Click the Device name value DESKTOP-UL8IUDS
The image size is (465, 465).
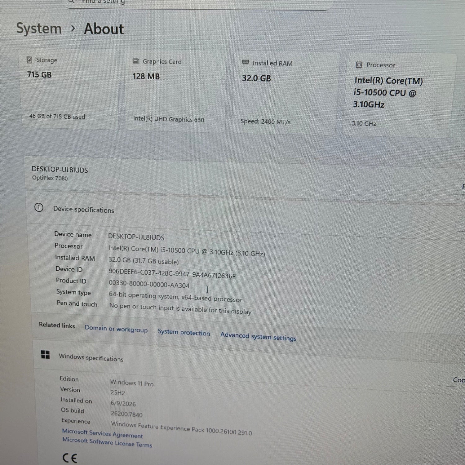(x=136, y=237)
